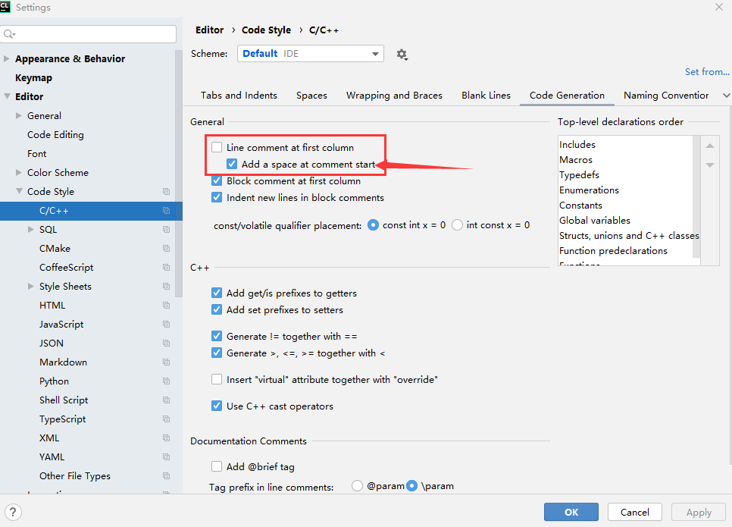This screenshot has width=732, height=527.
Task: Open the Blank Lines tab
Action: coord(486,96)
